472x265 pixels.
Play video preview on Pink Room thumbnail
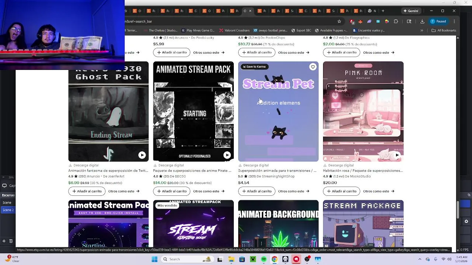coord(397,155)
